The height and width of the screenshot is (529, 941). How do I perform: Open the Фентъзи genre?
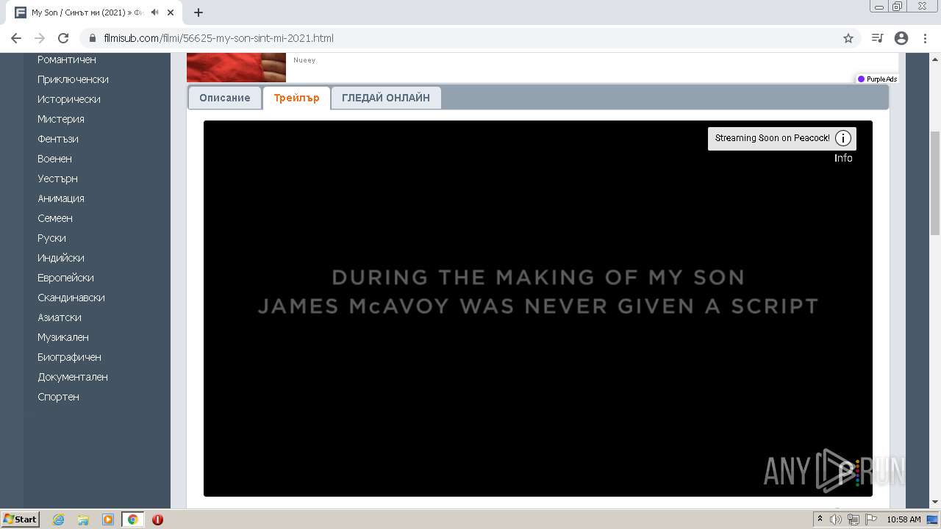58,139
